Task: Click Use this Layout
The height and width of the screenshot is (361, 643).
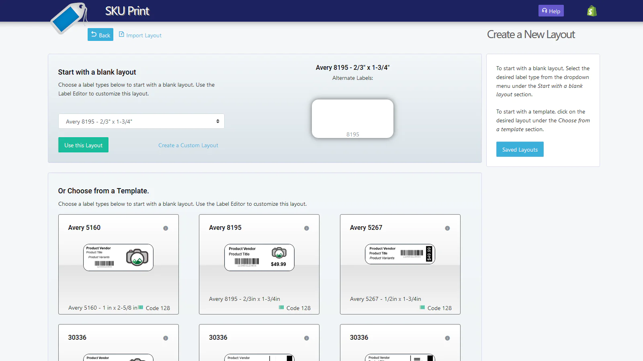Action: (x=83, y=145)
